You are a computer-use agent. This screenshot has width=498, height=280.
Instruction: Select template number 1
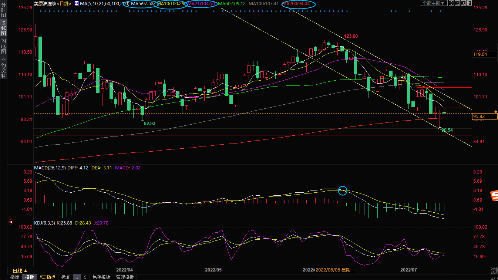[x=77, y=277]
